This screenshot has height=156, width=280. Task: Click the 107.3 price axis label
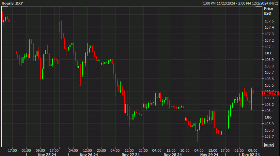[x=269, y=34]
